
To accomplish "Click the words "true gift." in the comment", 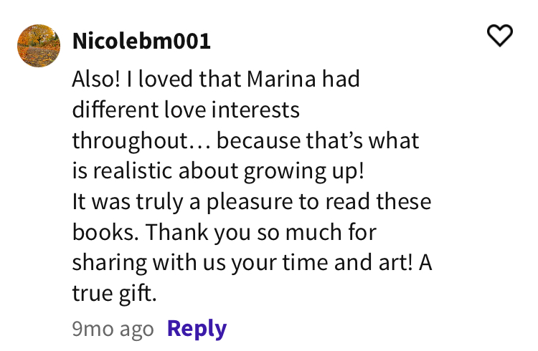I will click(x=114, y=294).
